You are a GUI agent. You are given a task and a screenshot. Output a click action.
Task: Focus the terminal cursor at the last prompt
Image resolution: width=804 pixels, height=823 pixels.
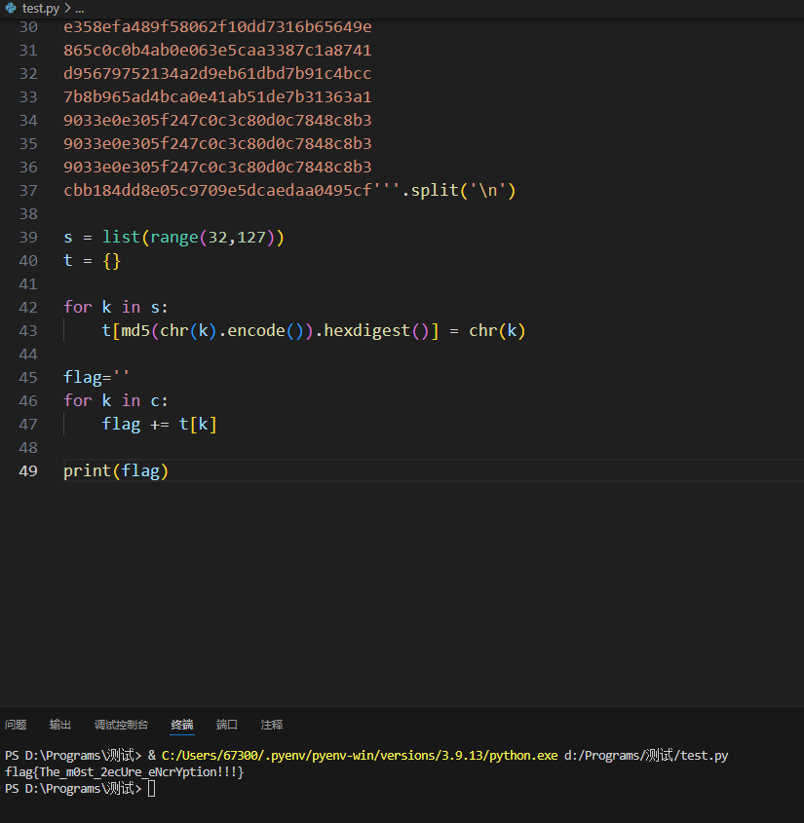point(151,789)
